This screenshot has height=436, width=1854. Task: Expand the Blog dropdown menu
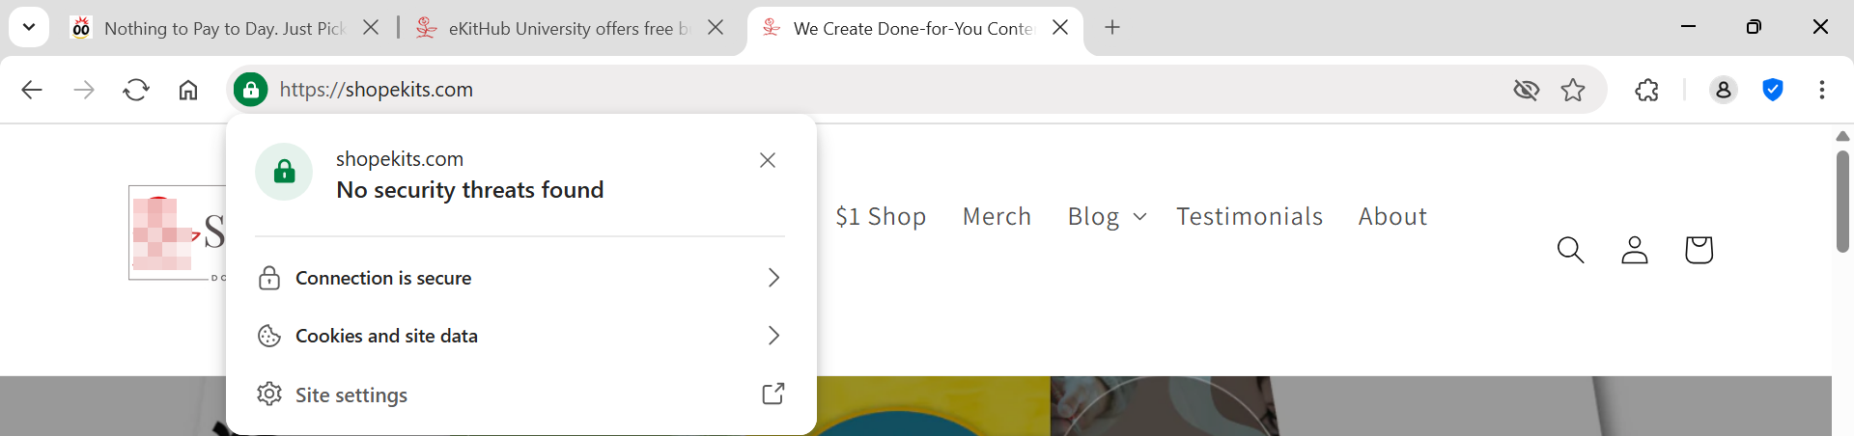tap(1107, 217)
